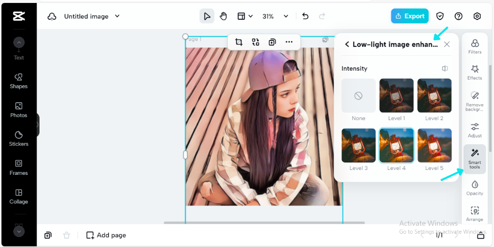The image size is (494, 247).
Task: Click the cloud save icon
Action: (x=52, y=16)
